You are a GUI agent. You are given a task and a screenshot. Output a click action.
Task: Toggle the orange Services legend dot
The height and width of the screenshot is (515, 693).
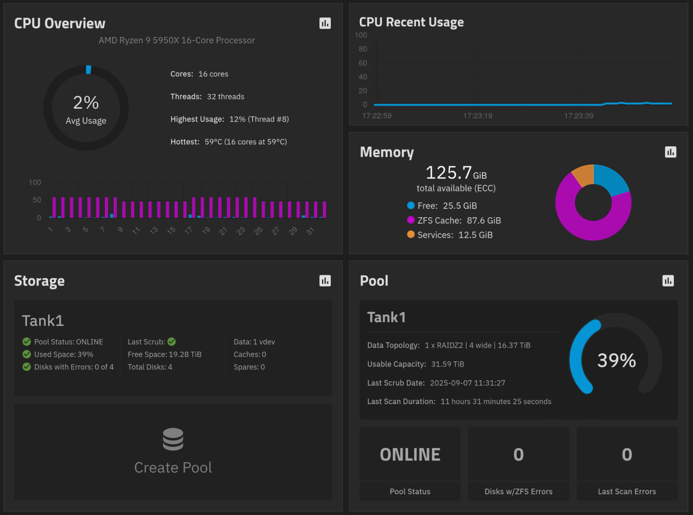[411, 235]
